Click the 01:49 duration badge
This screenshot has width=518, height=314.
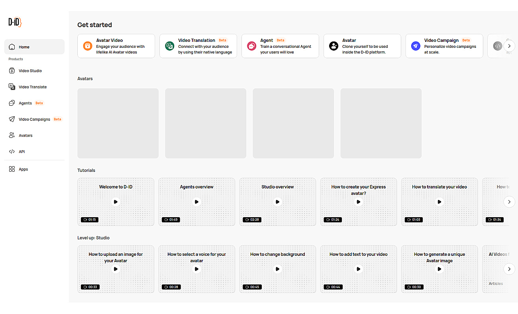pos(171,220)
